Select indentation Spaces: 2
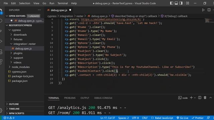The image size is (214, 120). coord(123,118)
